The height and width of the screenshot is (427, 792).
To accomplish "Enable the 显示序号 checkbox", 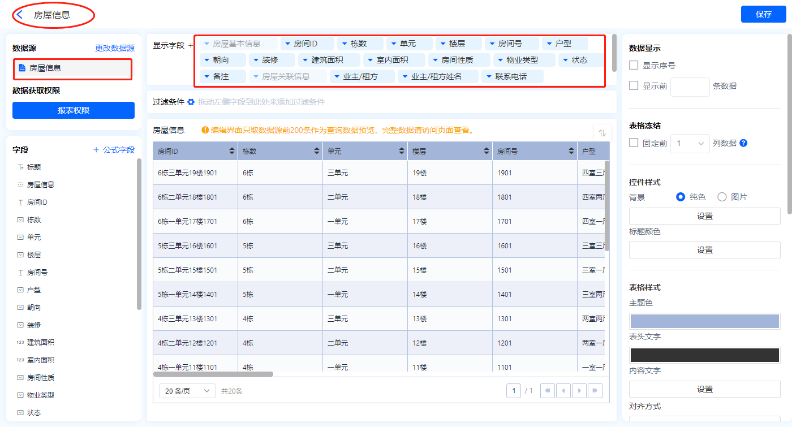I will (x=634, y=66).
